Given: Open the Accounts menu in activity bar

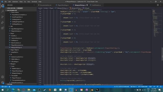Looking at the screenshot, I should coord(3,77).
